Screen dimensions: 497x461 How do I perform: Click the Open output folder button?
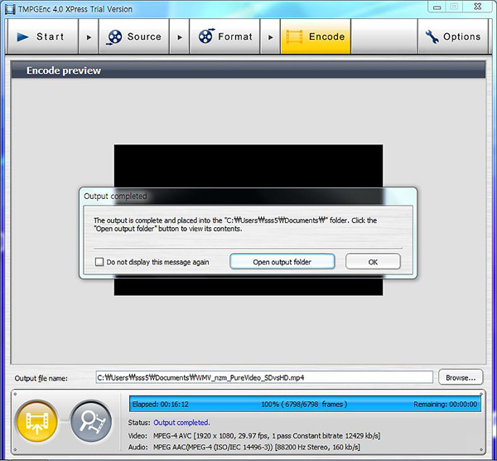pyautogui.click(x=282, y=262)
